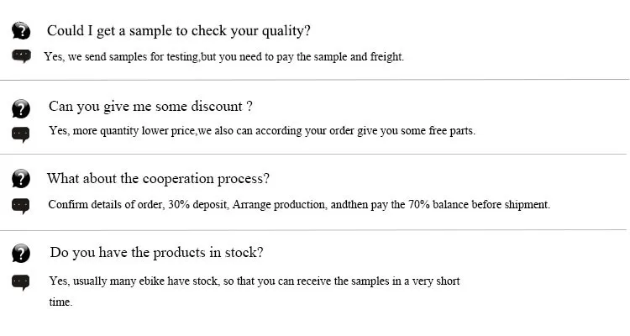Click speech bubble icon beside sample testing answer
Image resolution: width=630 pixels, height=336 pixels.
(x=21, y=56)
